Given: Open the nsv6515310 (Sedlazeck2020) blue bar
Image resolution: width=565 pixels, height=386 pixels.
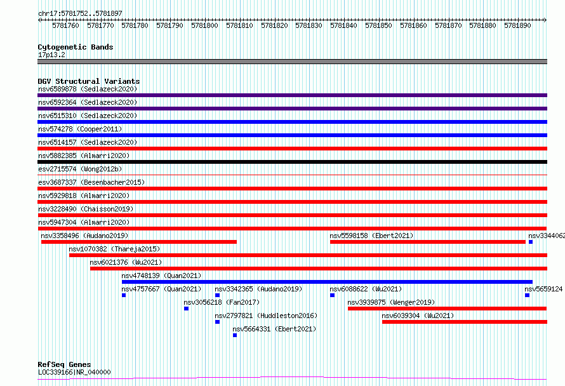Looking at the screenshot, I should coord(292,122).
